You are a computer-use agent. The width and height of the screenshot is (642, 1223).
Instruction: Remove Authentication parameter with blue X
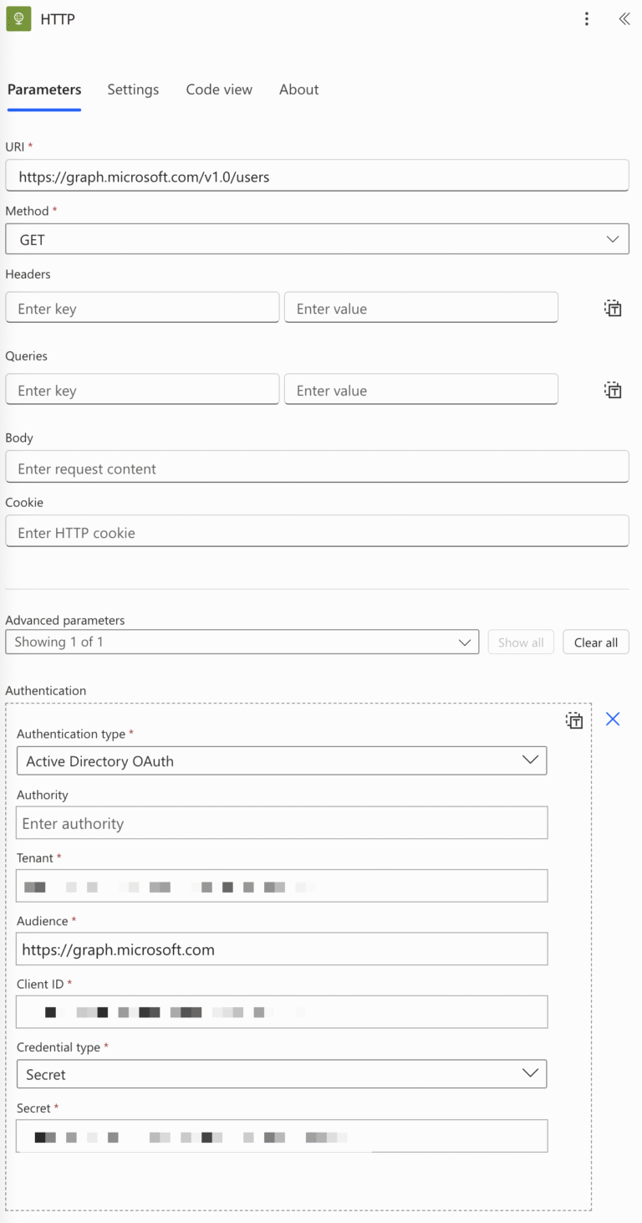[x=613, y=719]
